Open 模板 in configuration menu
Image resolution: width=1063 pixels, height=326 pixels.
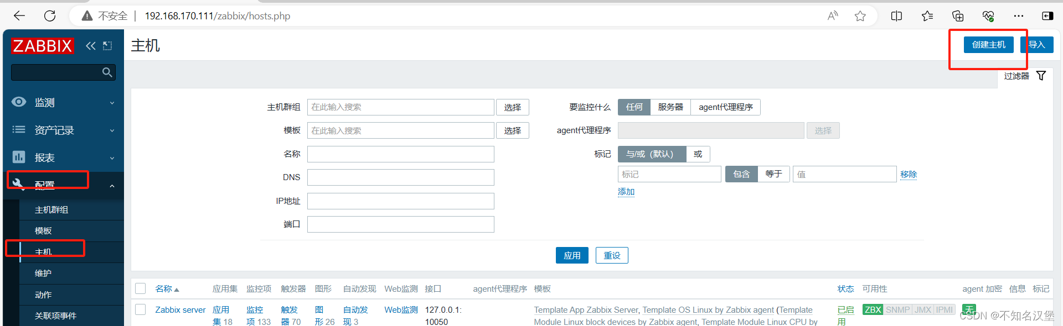tap(43, 230)
